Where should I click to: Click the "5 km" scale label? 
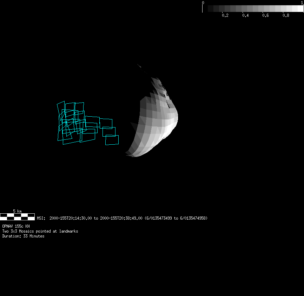tap(17, 211)
